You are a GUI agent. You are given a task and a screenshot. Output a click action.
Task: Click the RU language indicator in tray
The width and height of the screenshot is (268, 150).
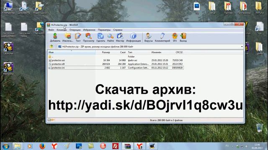tap(227, 146)
